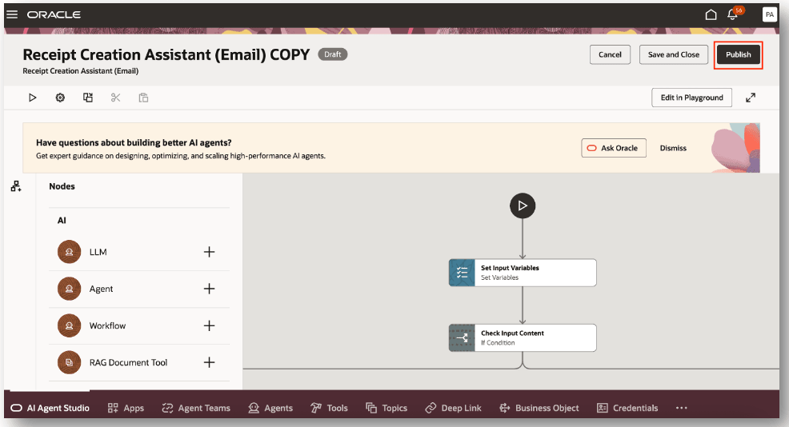Add a RAG Document Tool node
789x427 pixels.
click(x=210, y=362)
